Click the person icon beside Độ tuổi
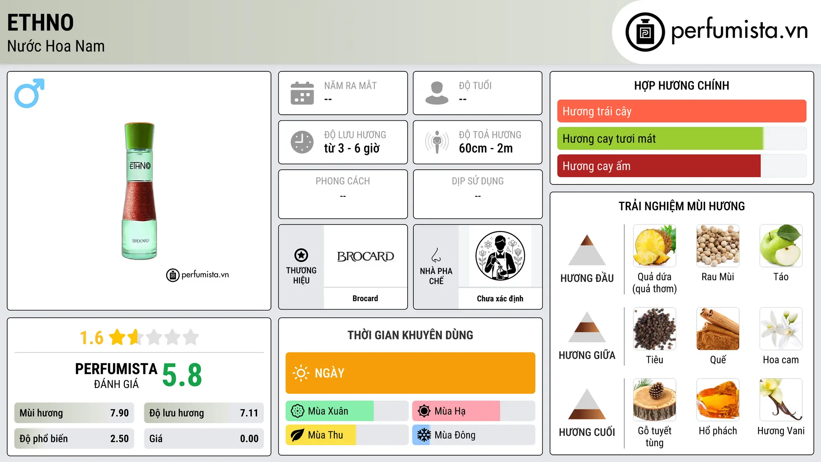 [x=437, y=93]
